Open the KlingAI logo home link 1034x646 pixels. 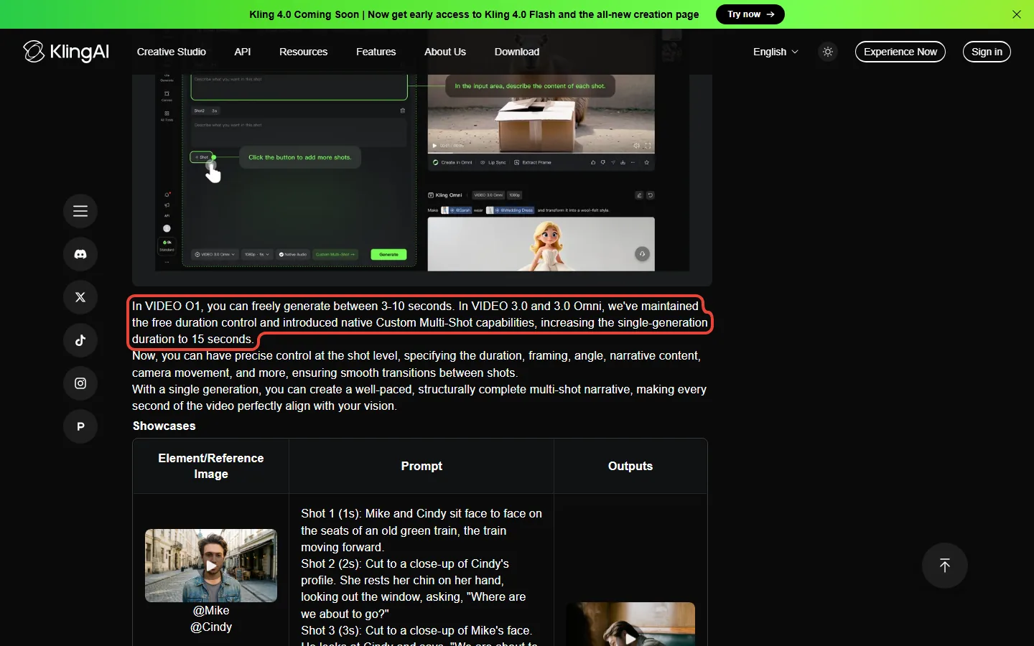66,52
